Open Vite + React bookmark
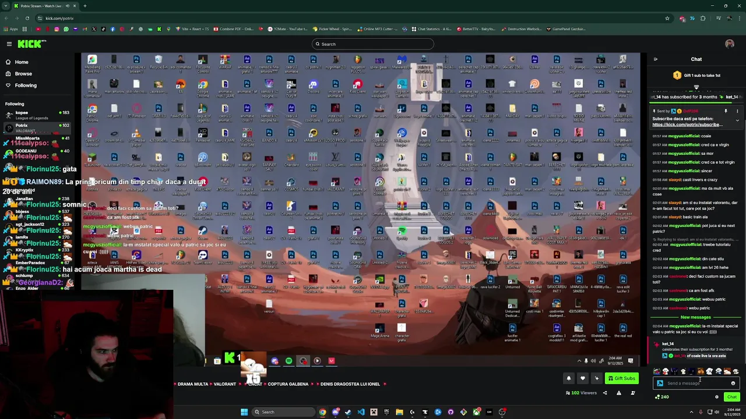Screen dimensions: 746x419 coord(192,29)
